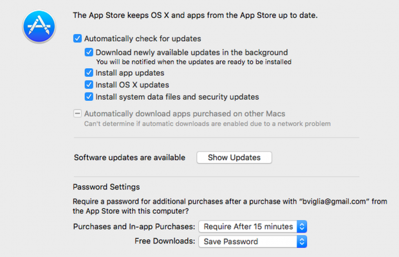Click the Password Settings heading
399x257 pixels.
(106, 188)
